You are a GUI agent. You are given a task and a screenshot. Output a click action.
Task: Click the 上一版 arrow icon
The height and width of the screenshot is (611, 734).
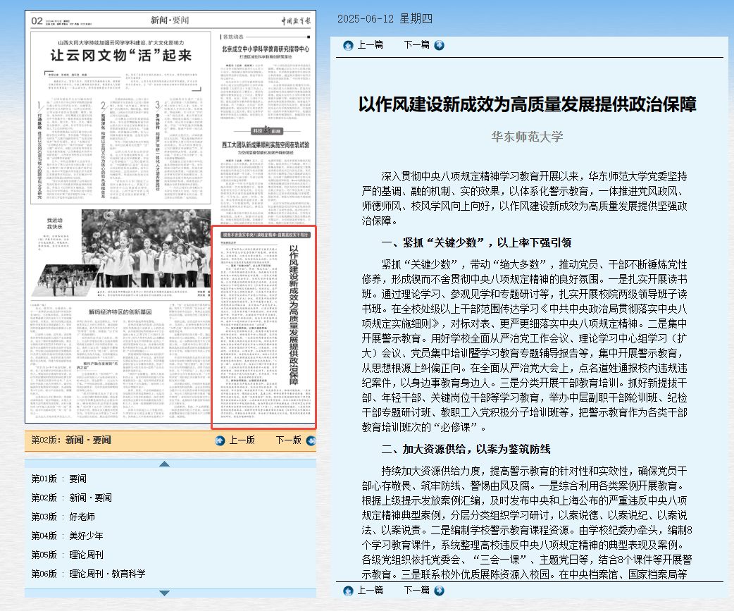point(220,440)
